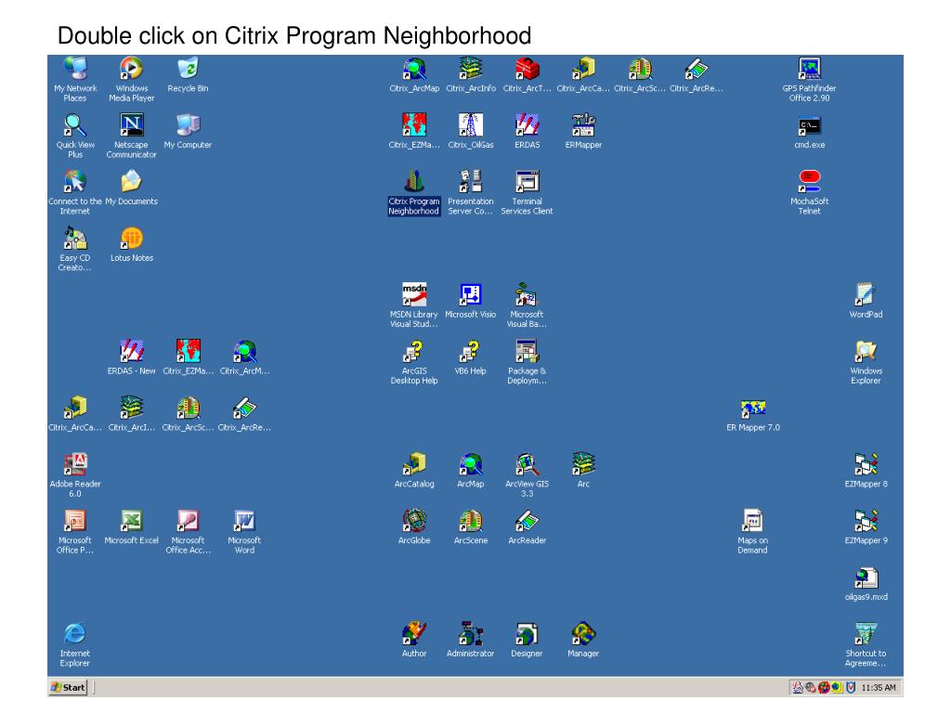Open Microsoft Office PowerPoint shortcut
Image resolution: width=951 pixels, height=713 pixels.
coord(75,521)
